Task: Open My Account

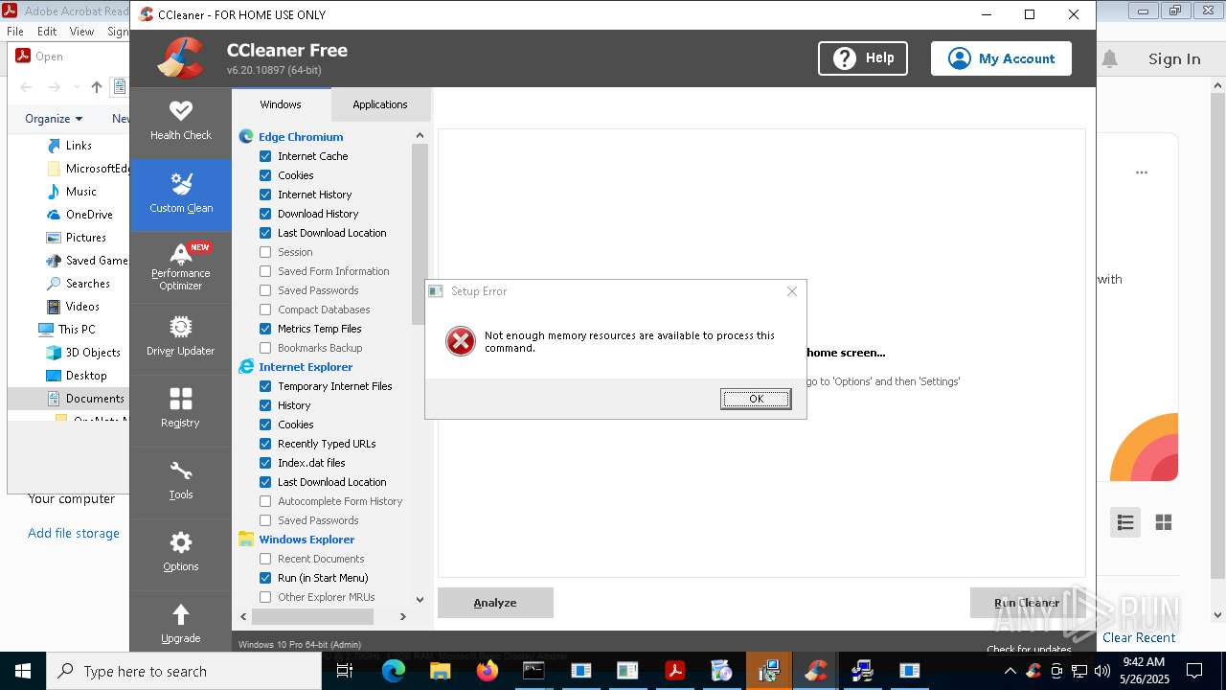Action: click(x=1001, y=58)
